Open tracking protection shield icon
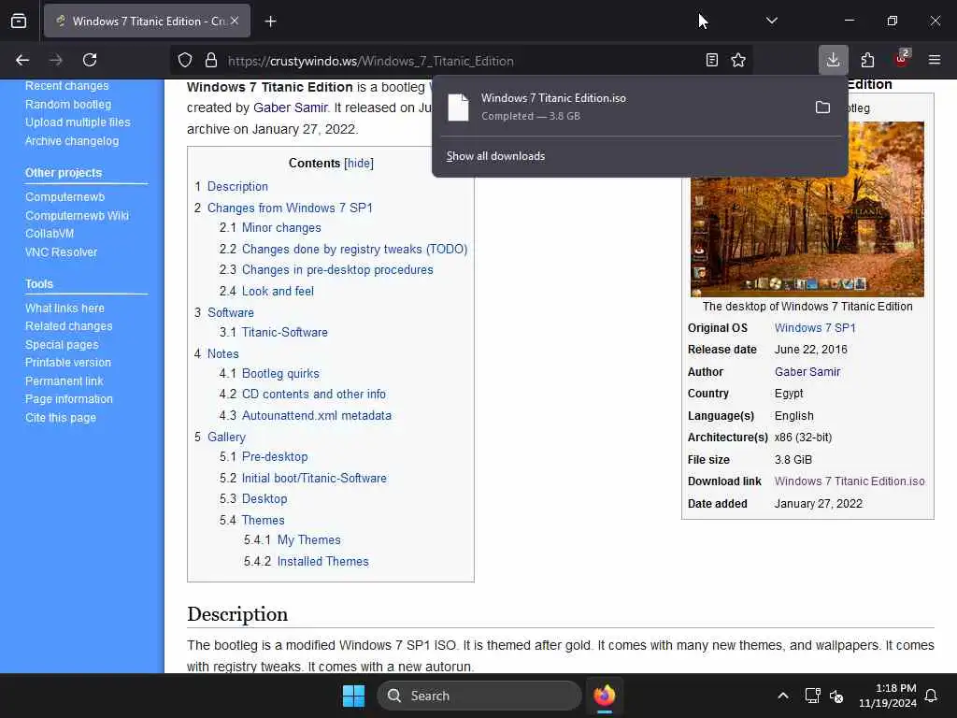The width and height of the screenshot is (957, 718). point(185,61)
